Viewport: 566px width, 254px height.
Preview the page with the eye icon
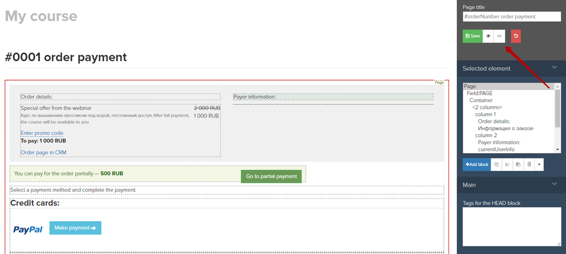[x=488, y=36]
